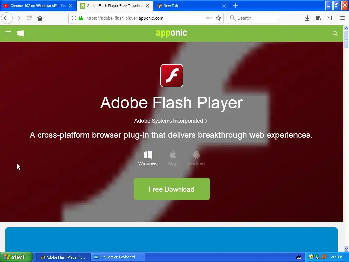Viewport: 349px width, 262px height.
Task: Open apponic site search magnifier
Action: click(x=335, y=33)
